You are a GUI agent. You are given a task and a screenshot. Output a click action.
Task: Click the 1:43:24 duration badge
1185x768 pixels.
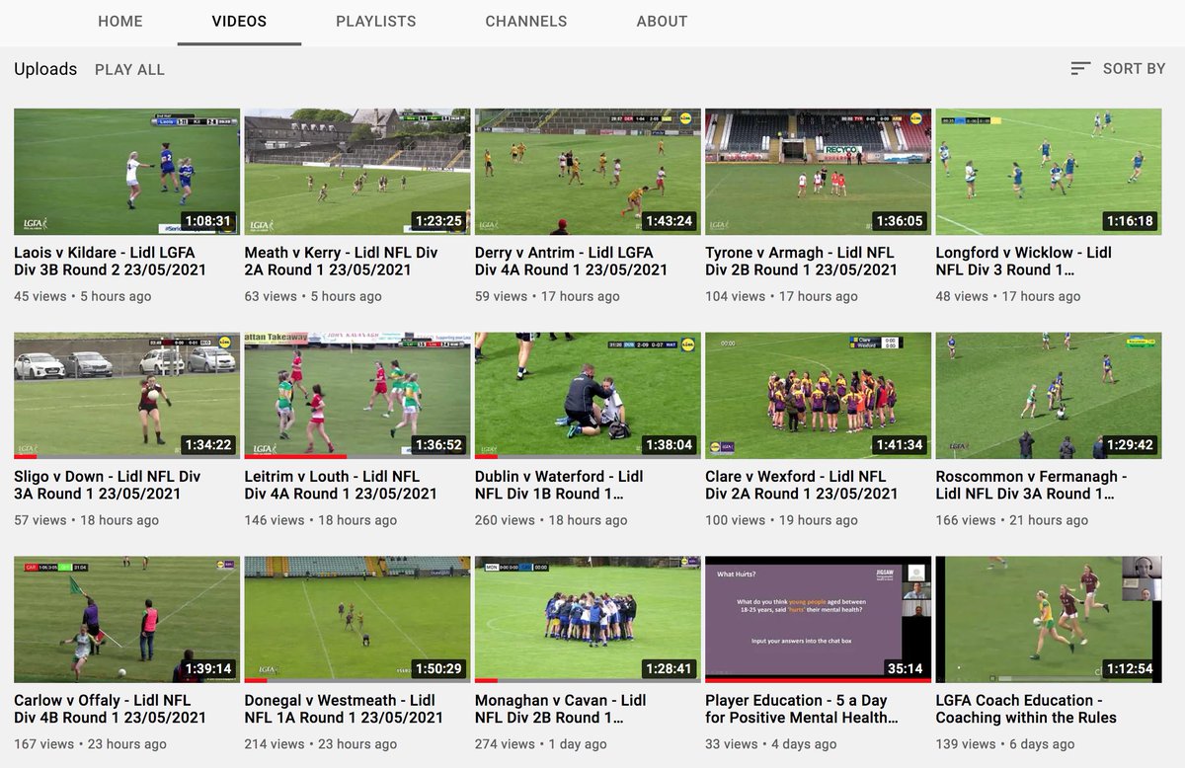670,221
